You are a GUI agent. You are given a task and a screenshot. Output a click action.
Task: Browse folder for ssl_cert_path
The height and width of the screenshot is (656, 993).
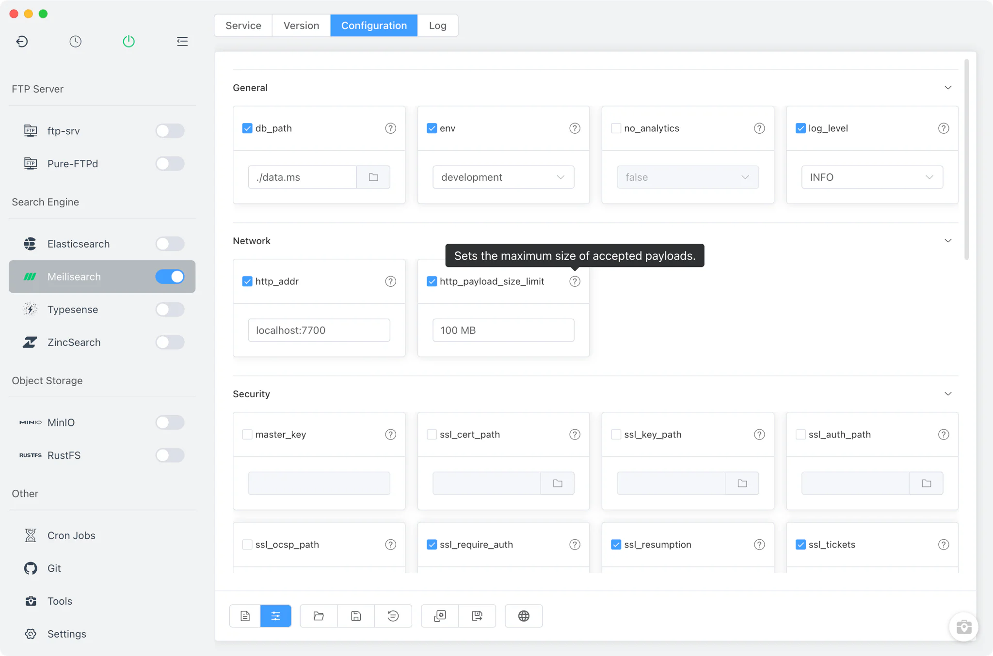tap(558, 484)
